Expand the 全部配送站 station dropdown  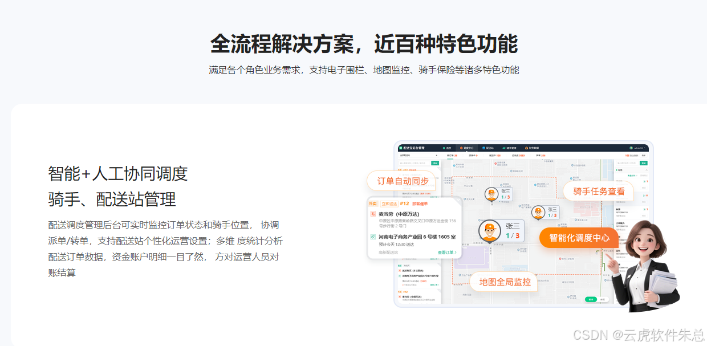pyautogui.click(x=419, y=155)
